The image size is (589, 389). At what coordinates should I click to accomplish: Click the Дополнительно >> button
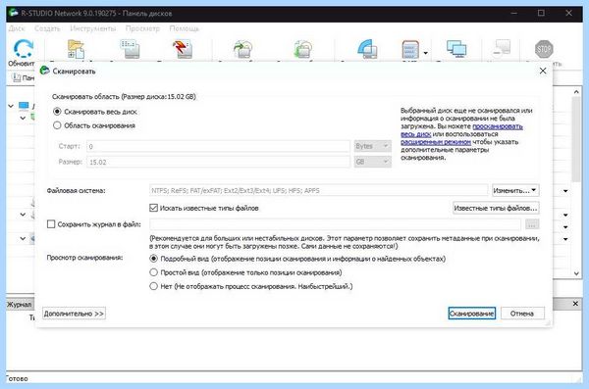pyautogui.click(x=74, y=314)
